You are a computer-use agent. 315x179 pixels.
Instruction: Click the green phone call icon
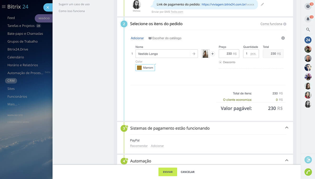[308, 172]
